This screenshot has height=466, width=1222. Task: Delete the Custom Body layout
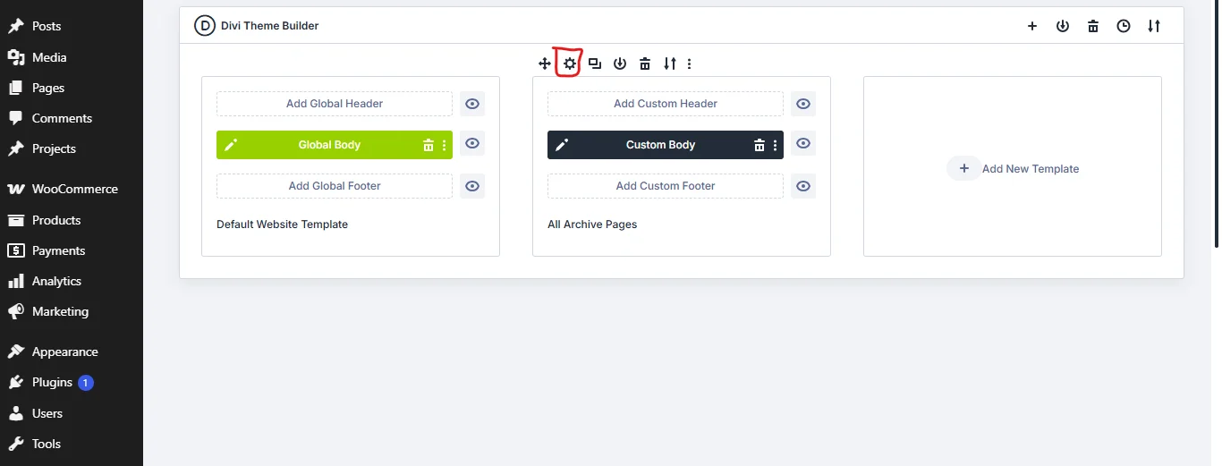760,145
